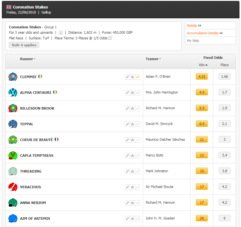The height and width of the screenshot is (227, 241).
Task: Toggle favourite star for BILLESDON BROOK
Action: pos(132,108)
